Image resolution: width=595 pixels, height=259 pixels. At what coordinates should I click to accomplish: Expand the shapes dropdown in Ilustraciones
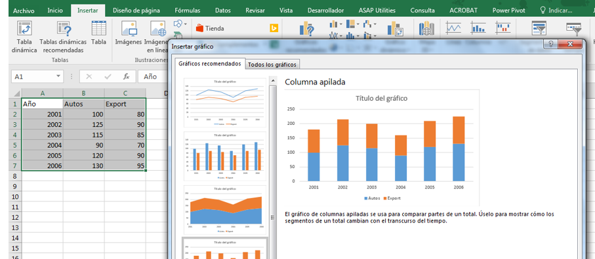point(186,24)
